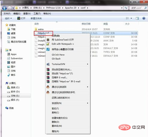The image size is (148, 137).
Task: Click the 新建文件夹 button
Action: point(36,18)
